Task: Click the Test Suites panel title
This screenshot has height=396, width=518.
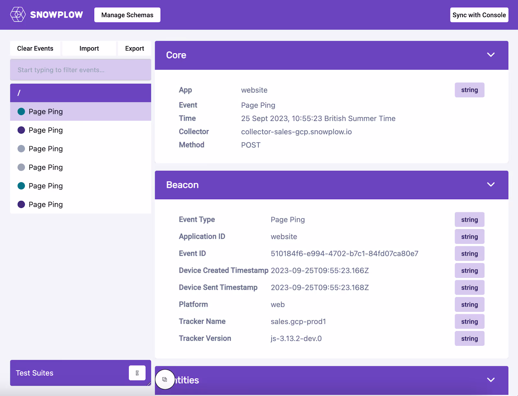Action: coord(35,373)
